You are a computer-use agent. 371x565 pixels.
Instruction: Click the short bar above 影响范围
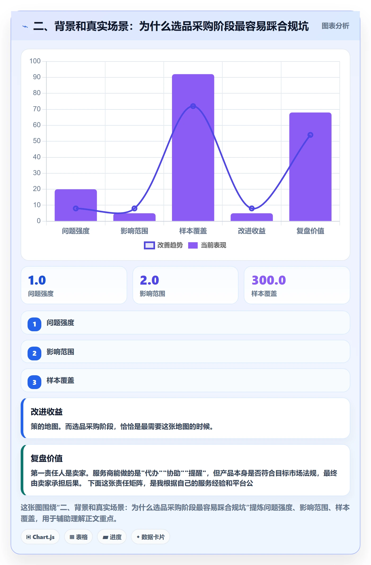point(134,217)
